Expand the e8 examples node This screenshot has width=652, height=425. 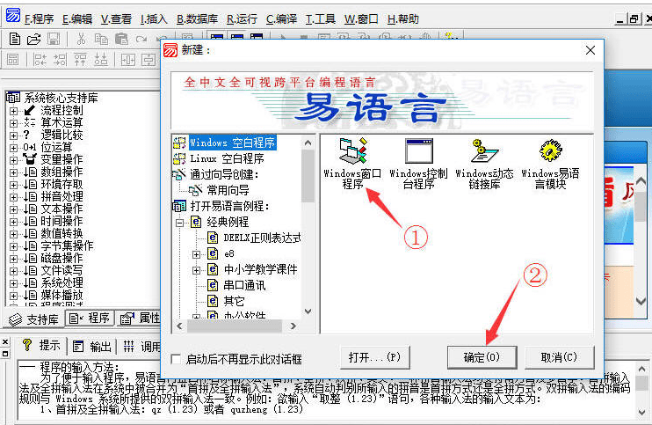(x=196, y=254)
